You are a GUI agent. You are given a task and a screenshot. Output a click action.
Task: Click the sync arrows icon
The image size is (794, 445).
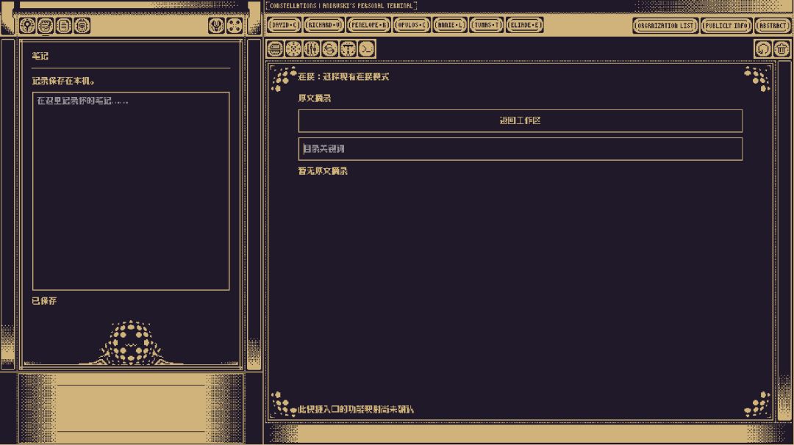click(329, 49)
